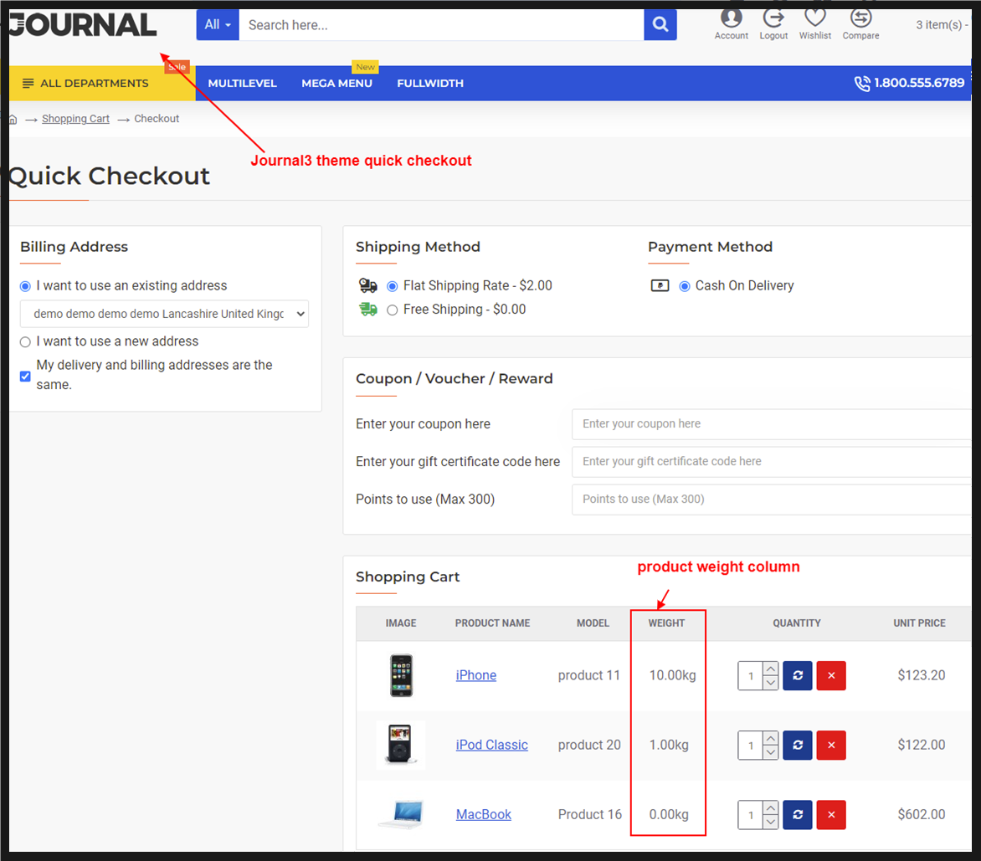
Task: Open the existing address dropdown
Action: point(164,314)
